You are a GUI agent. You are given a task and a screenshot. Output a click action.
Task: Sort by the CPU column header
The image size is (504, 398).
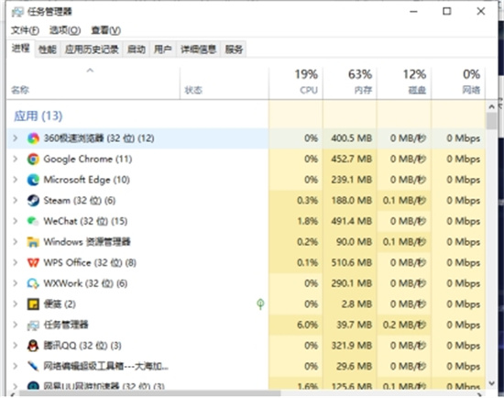296,83
